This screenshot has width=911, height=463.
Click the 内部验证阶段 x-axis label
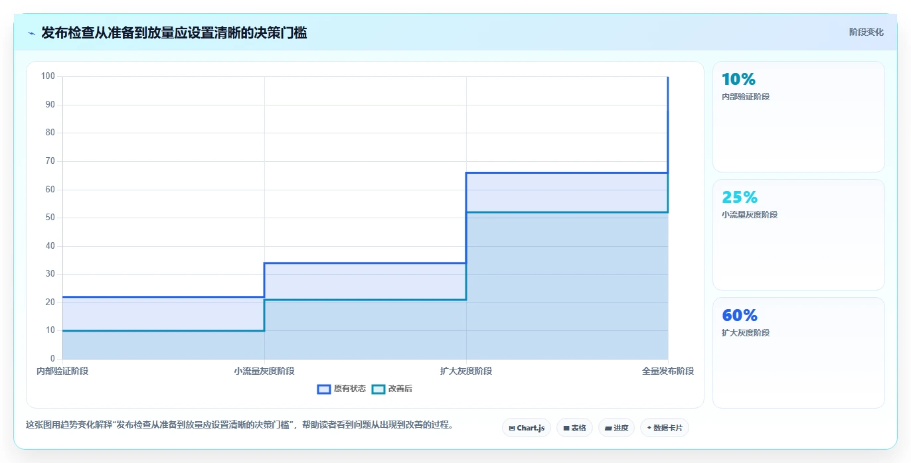click(62, 371)
